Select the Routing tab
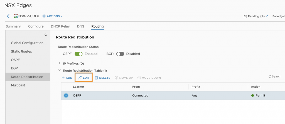This screenshot has height=124, width=285. [x=97, y=26]
